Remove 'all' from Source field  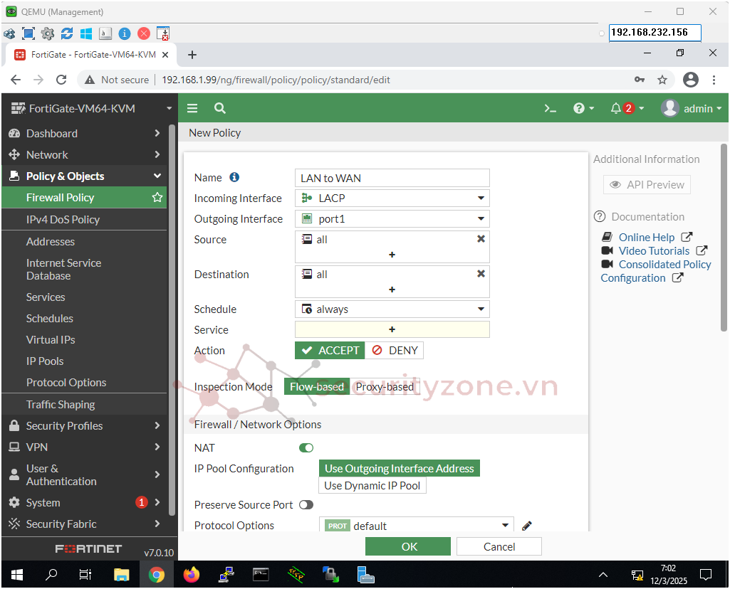[x=481, y=240]
